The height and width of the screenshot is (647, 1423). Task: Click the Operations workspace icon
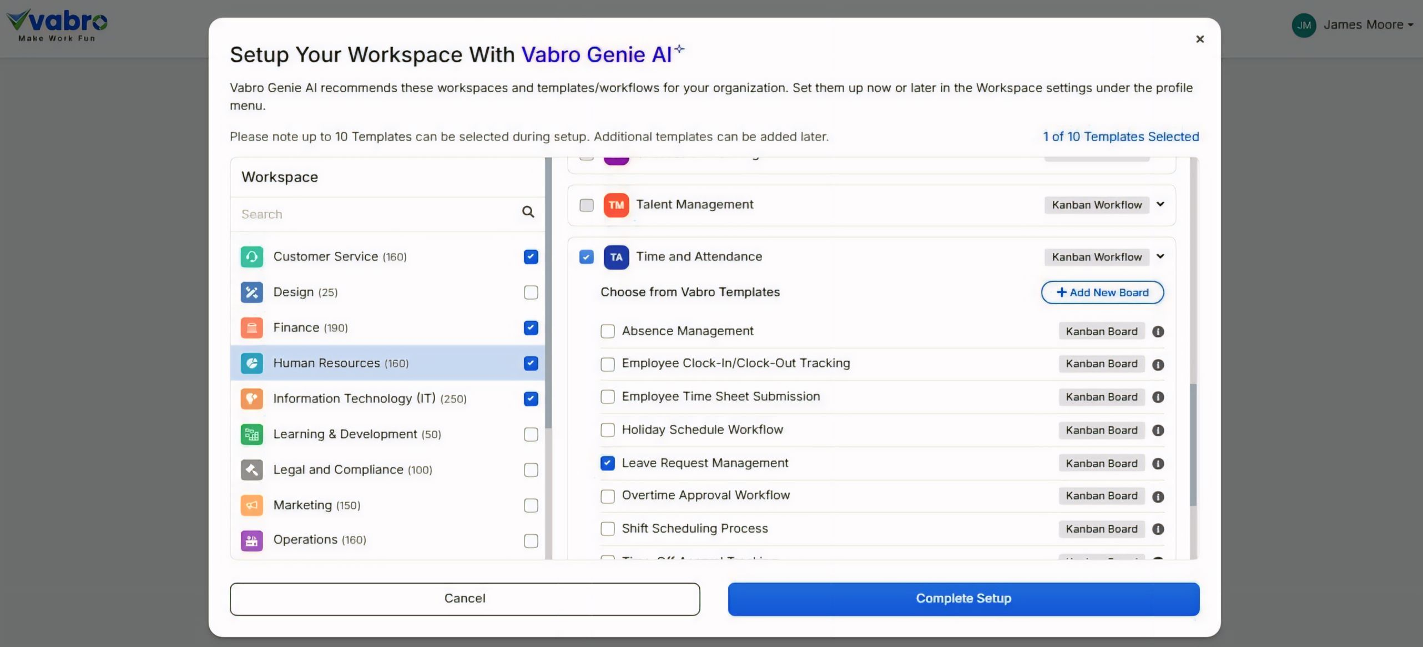[251, 540]
